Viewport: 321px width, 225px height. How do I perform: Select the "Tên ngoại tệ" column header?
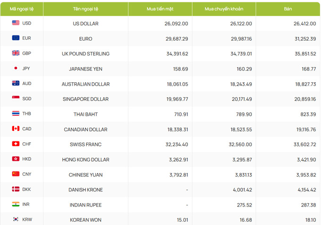85,9
